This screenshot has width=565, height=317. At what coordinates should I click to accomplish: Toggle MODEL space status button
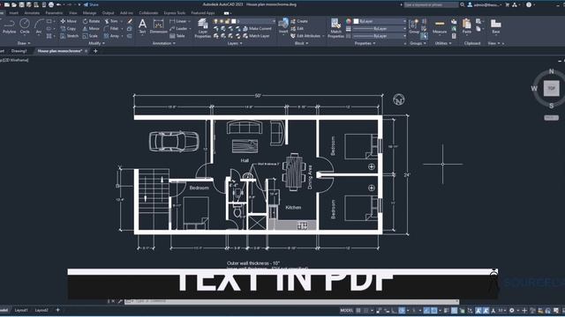[347, 310]
